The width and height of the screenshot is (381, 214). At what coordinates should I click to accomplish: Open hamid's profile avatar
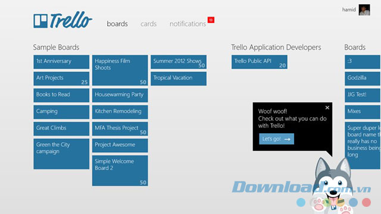point(364,10)
